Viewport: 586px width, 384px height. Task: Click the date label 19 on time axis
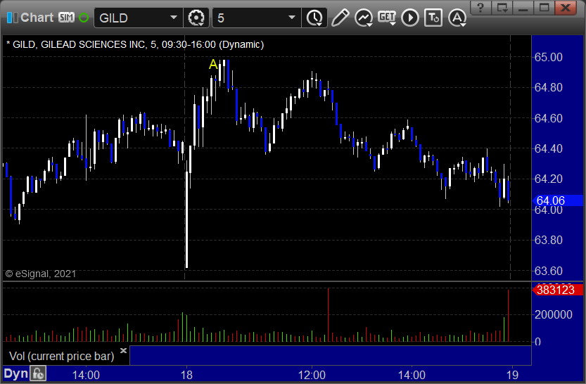tap(512, 375)
